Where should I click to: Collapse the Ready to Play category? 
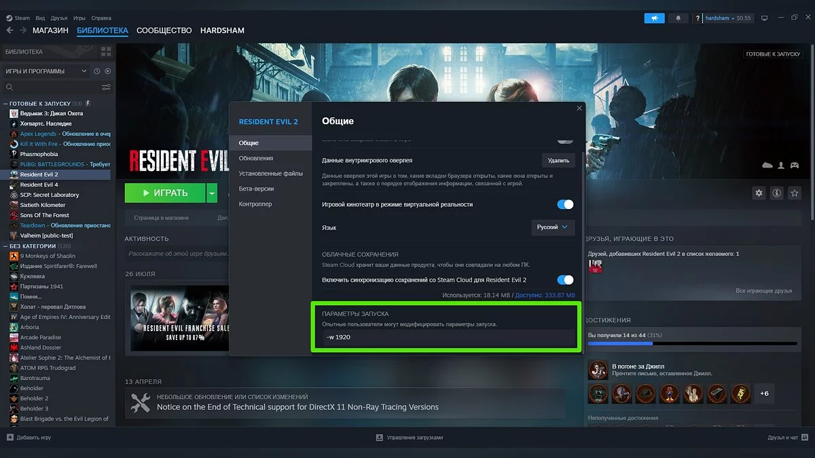click(6, 103)
